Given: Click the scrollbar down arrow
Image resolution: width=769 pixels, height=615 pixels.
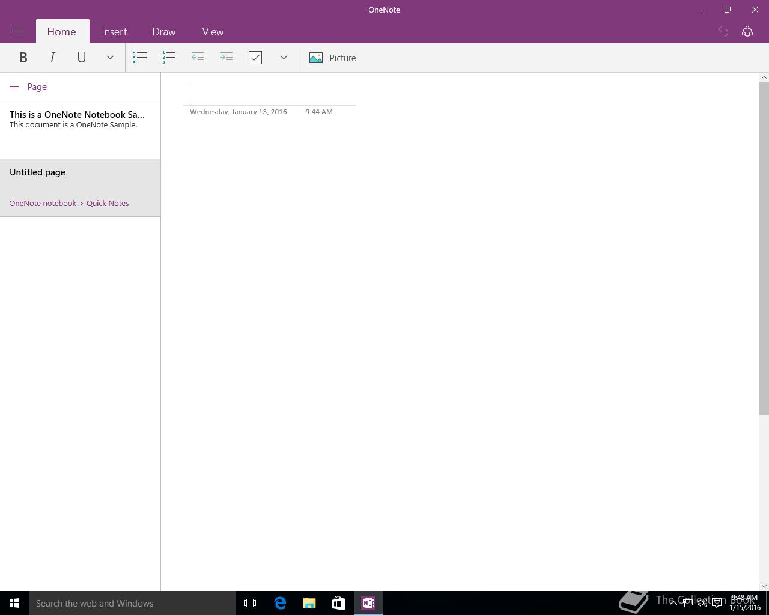Looking at the screenshot, I should pos(764,586).
